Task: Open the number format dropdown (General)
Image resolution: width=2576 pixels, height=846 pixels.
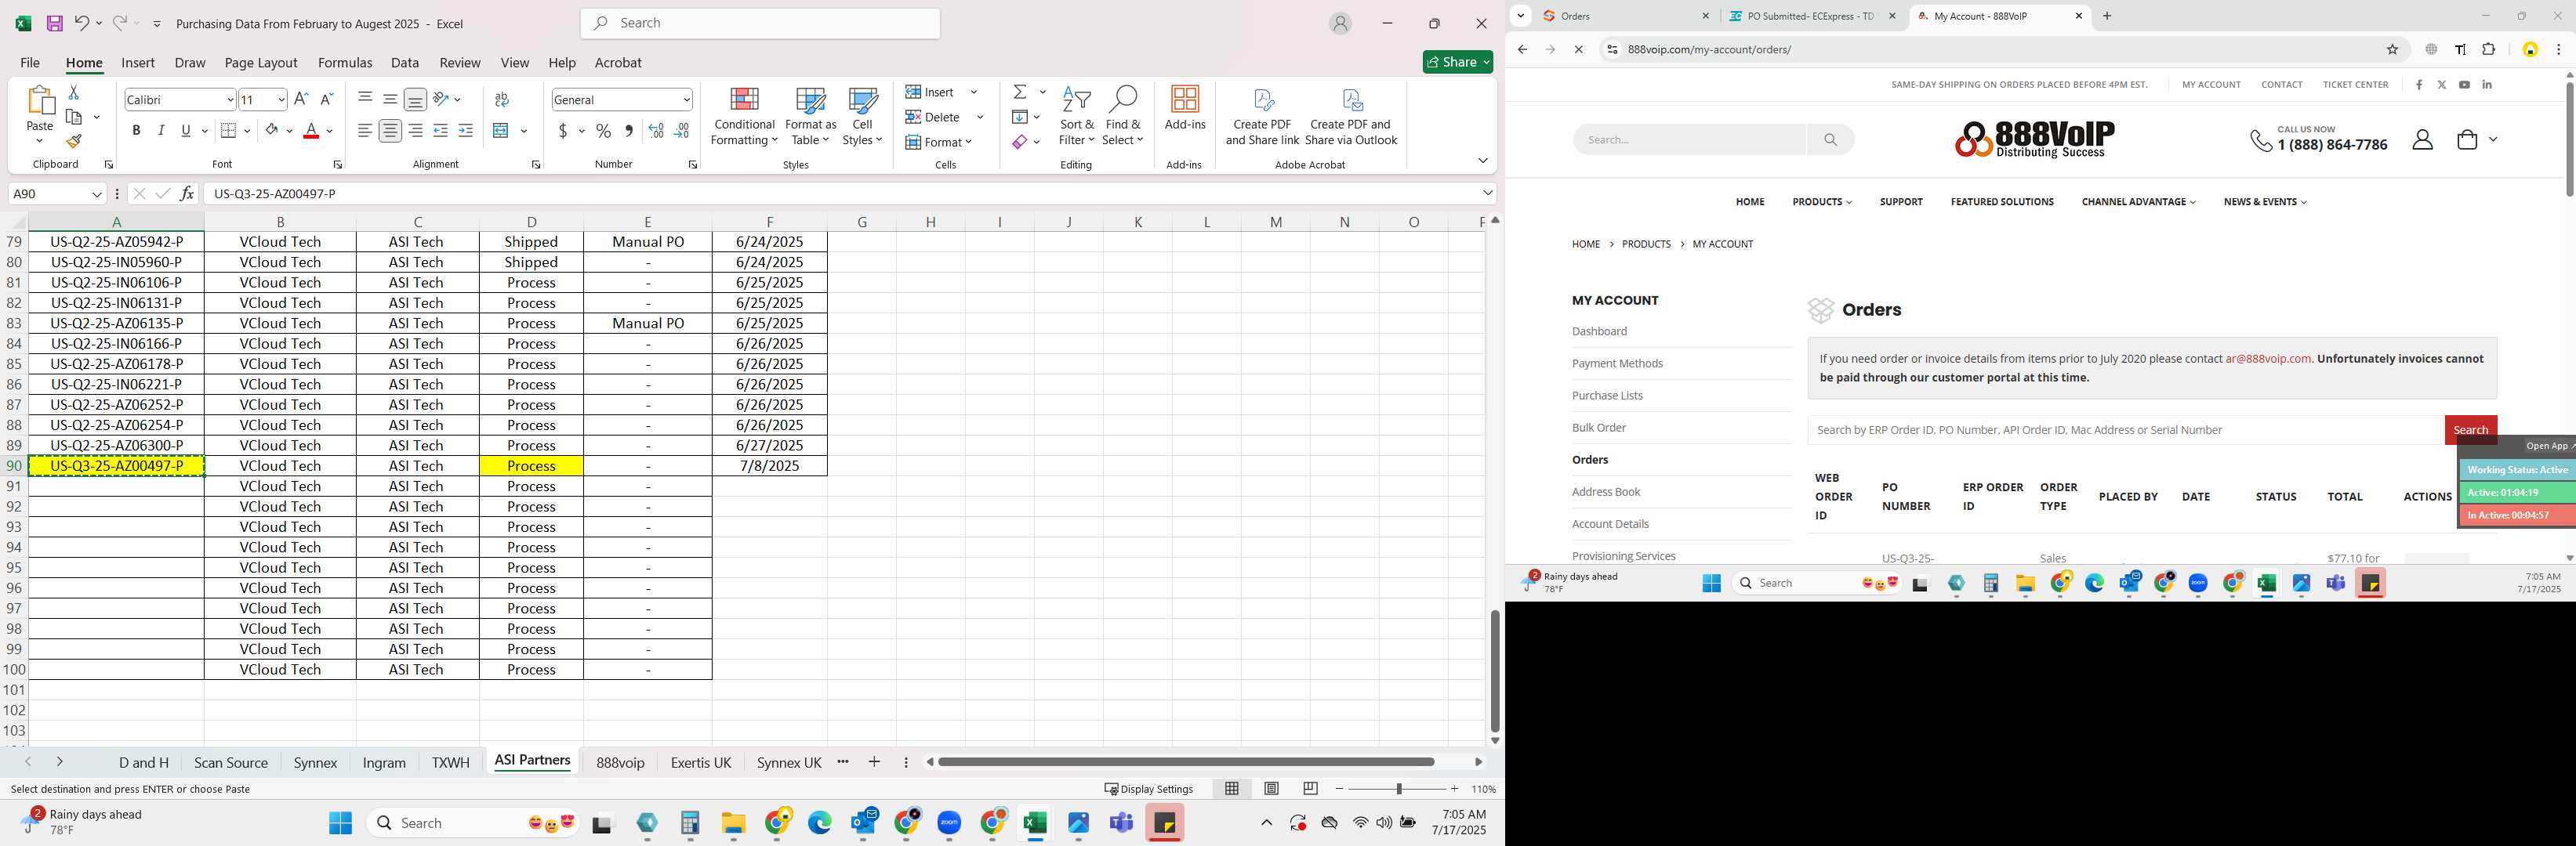Action: (x=686, y=99)
